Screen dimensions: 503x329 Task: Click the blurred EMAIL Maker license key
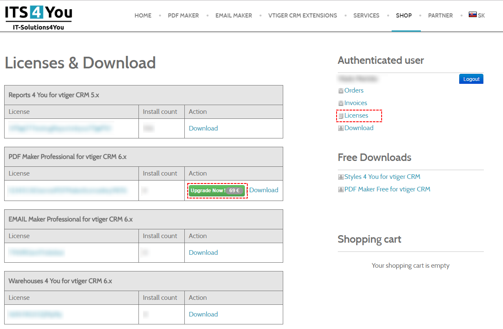(x=36, y=253)
